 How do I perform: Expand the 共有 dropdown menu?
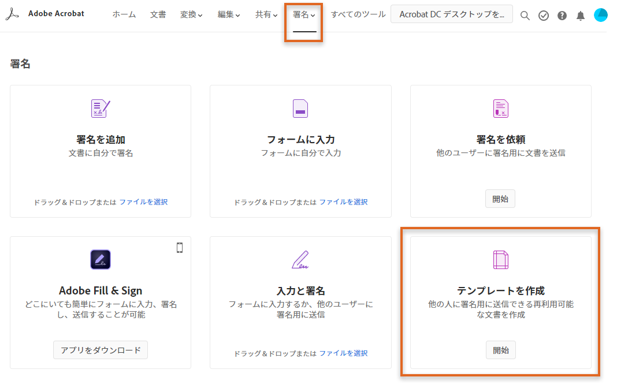click(x=266, y=14)
